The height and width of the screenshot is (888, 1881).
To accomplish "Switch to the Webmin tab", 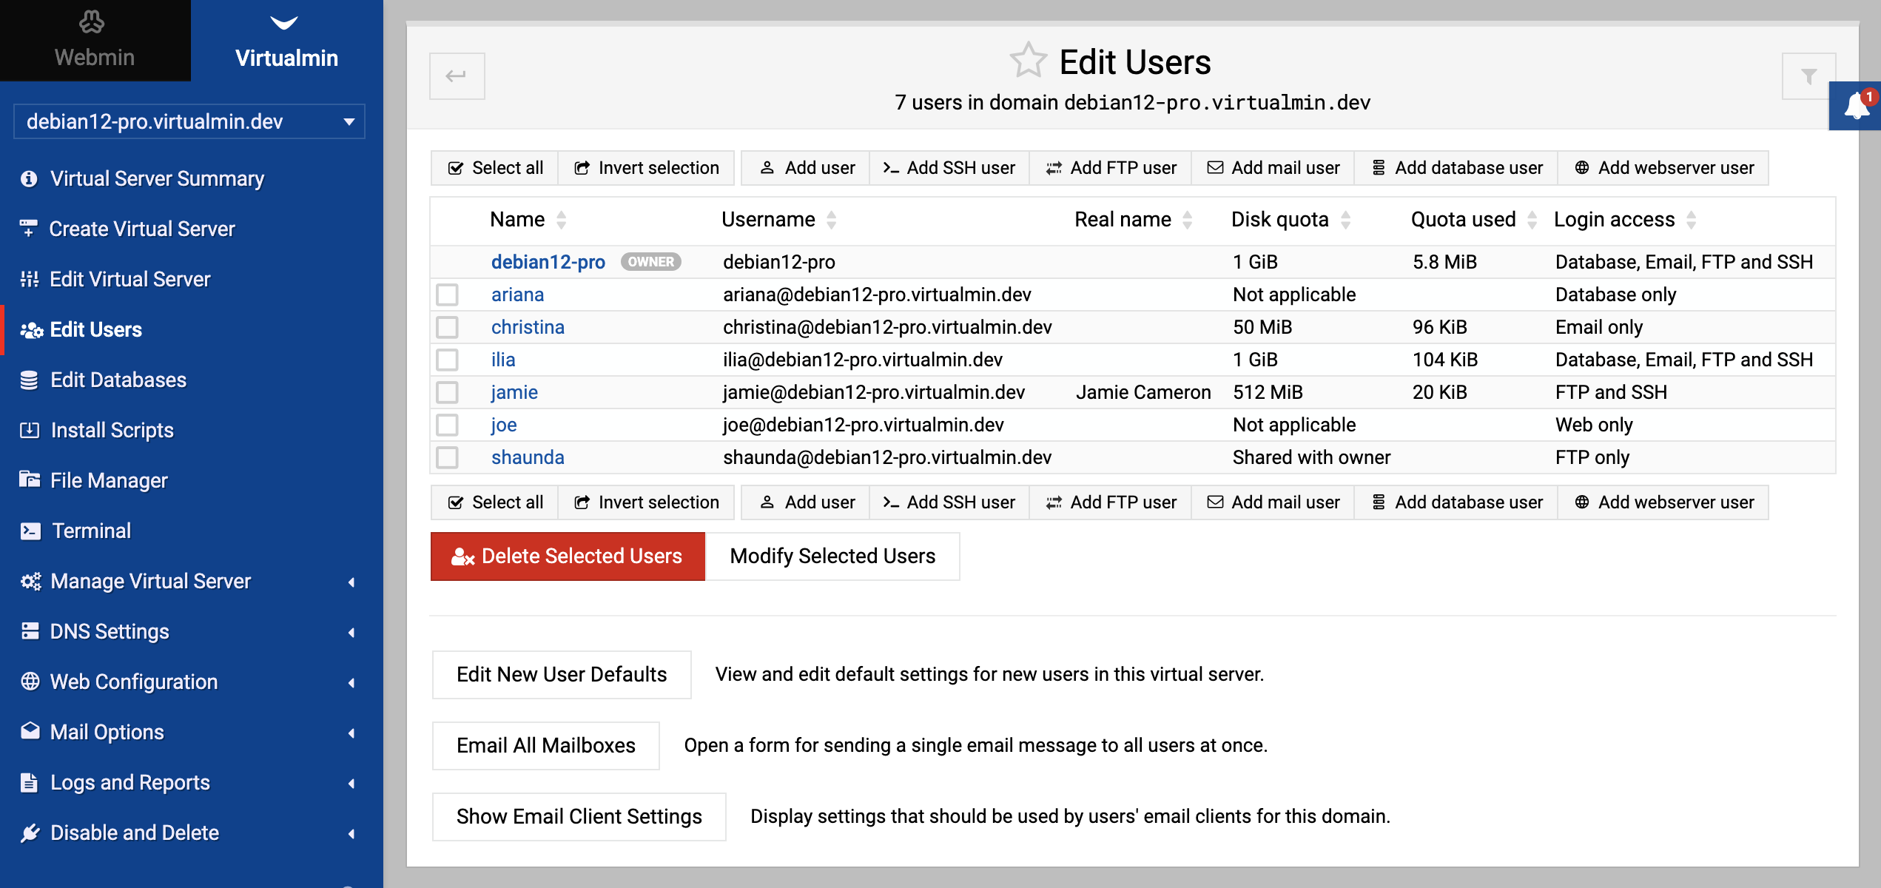I will pos(95,41).
